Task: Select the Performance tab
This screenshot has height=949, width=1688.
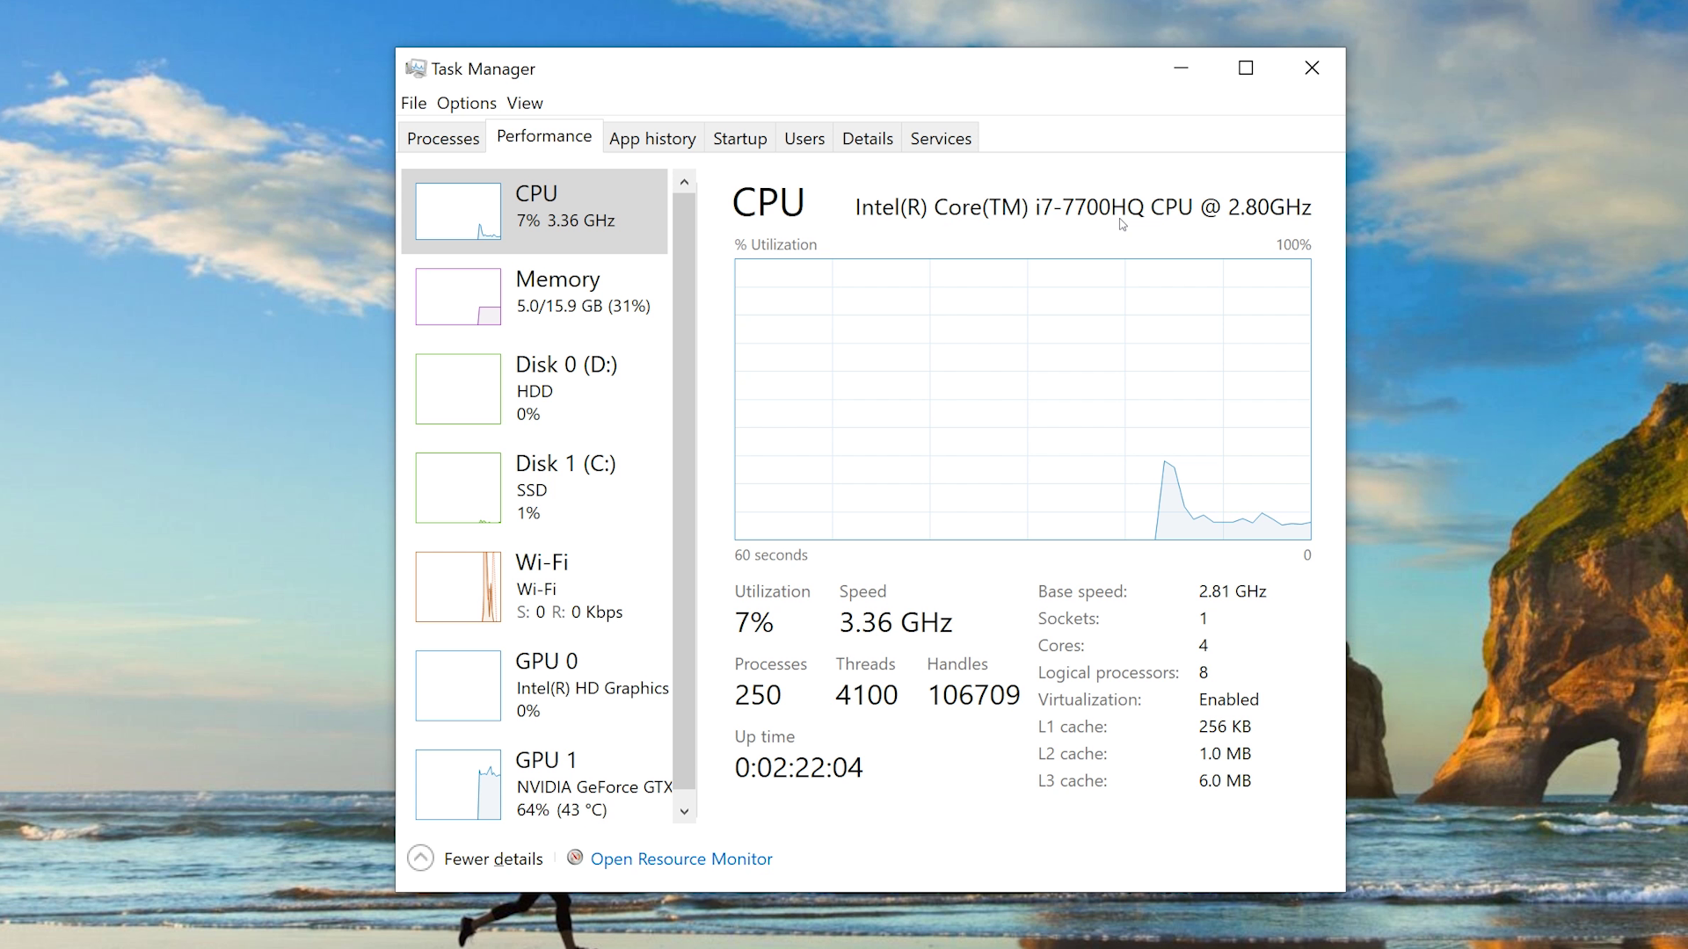Action: [x=544, y=136]
